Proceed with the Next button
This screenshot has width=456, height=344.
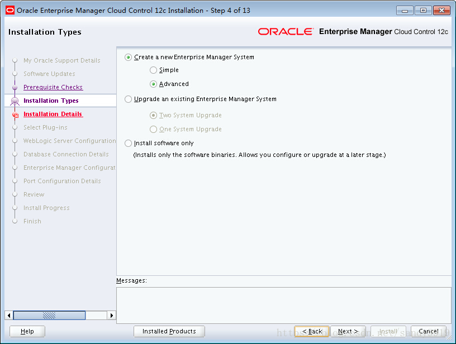click(x=348, y=331)
